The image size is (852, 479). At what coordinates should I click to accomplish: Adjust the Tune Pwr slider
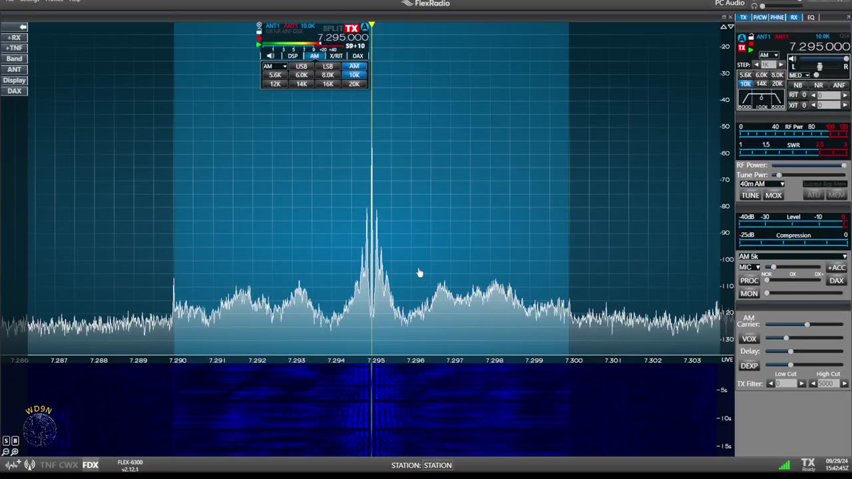809,175
